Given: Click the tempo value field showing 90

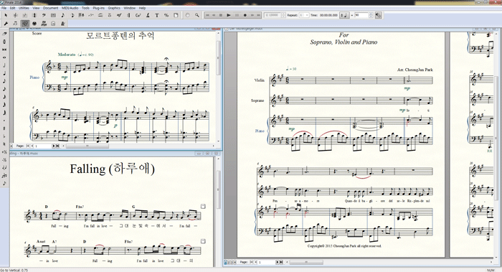Looking at the screenshot, I should [x=361, y=15].
